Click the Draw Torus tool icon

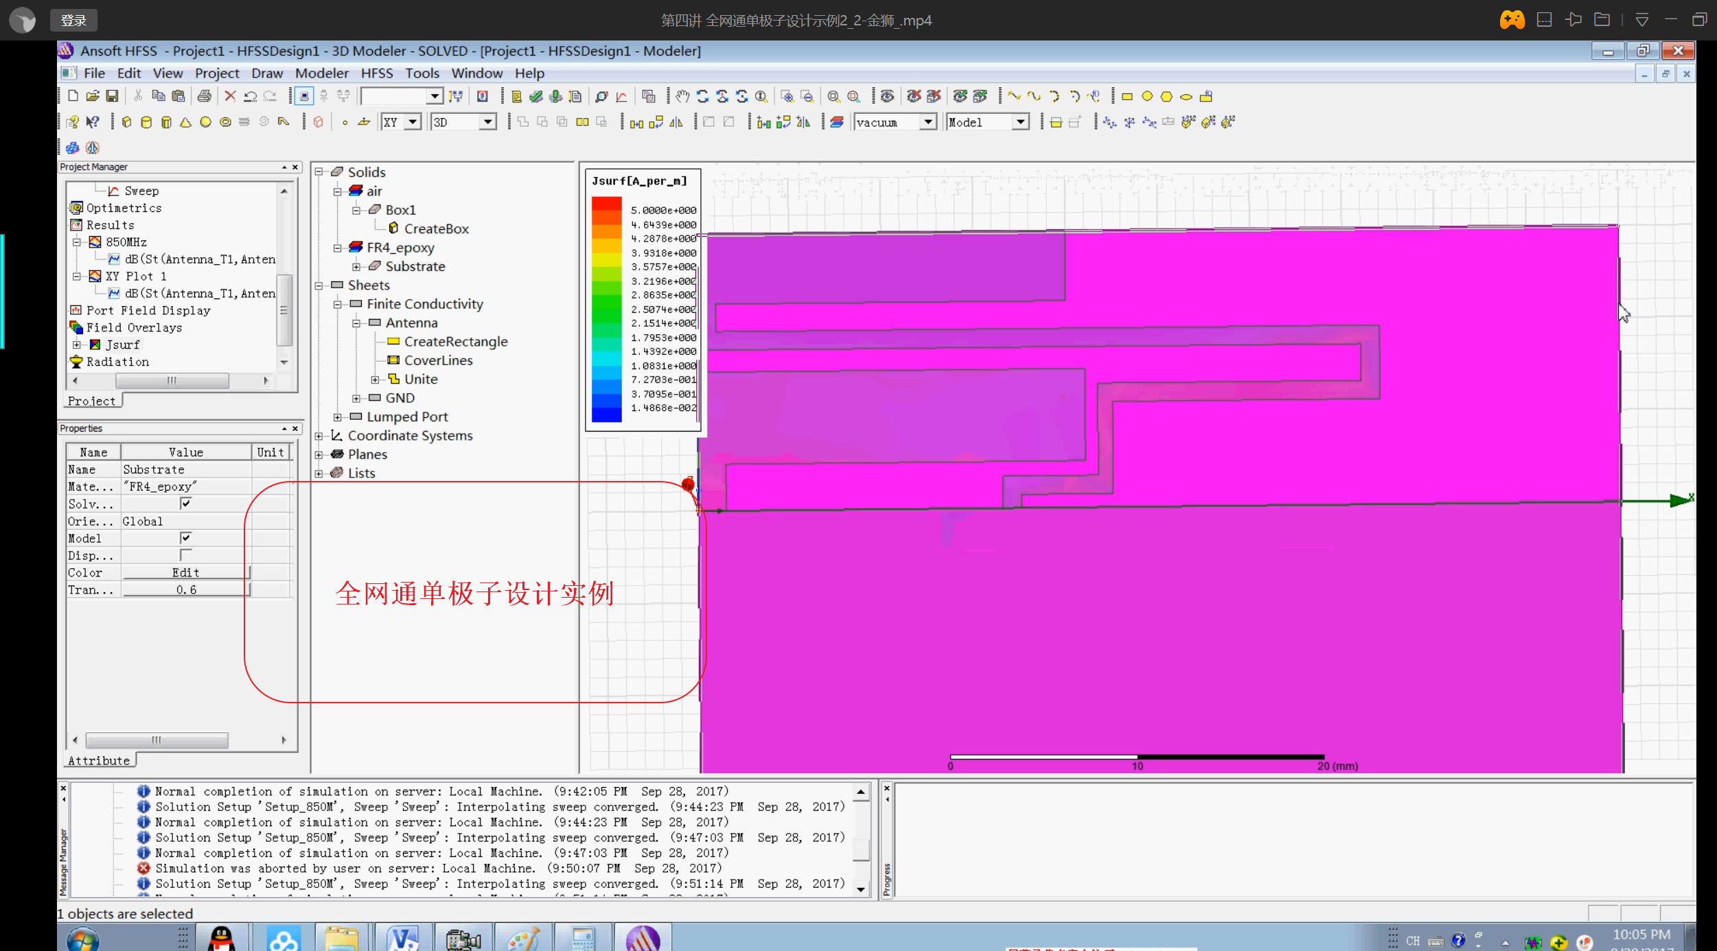pos(225,122)
